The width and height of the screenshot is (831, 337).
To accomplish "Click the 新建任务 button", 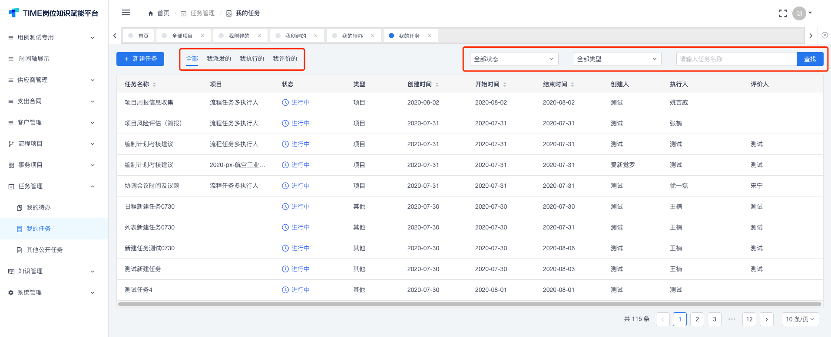I will [140, 59].
